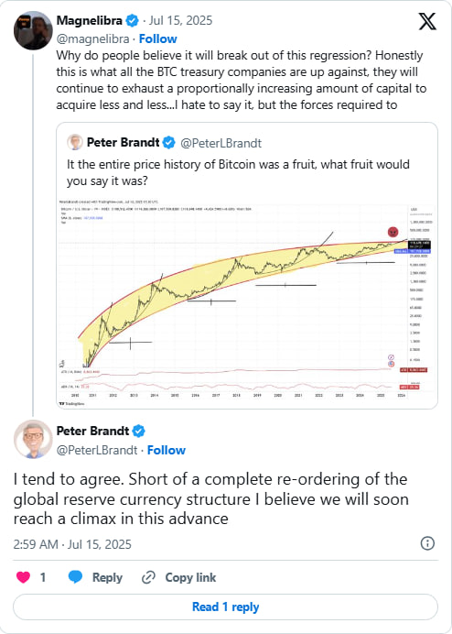Like the tweet with the heart icon
The width and height of the screenshot is (452, 634).
(24, 577)
